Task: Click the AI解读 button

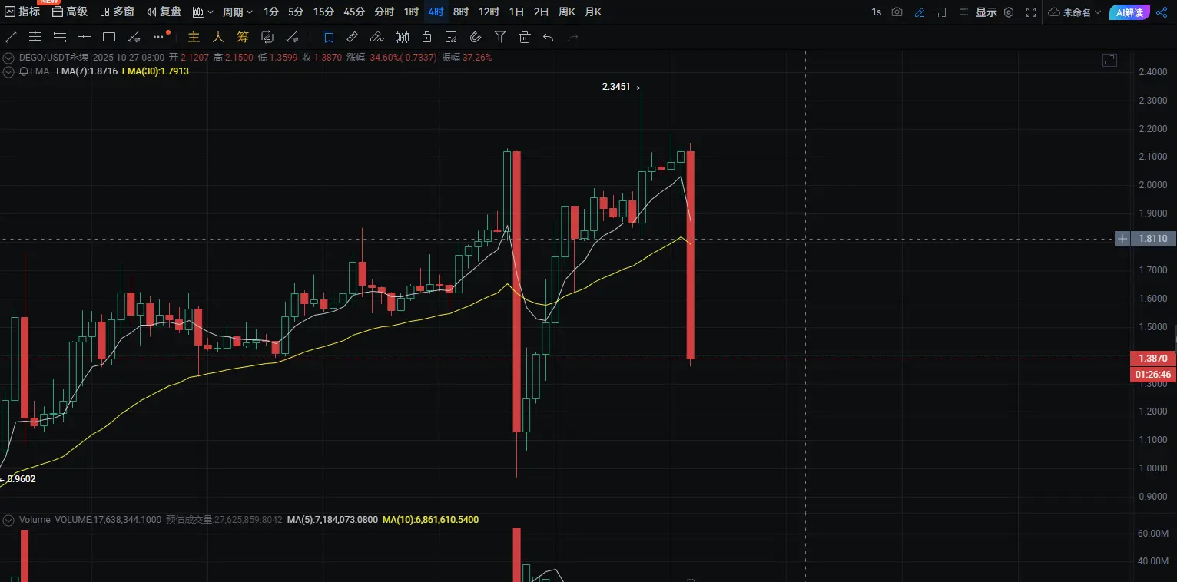Action: [1129, 12]
